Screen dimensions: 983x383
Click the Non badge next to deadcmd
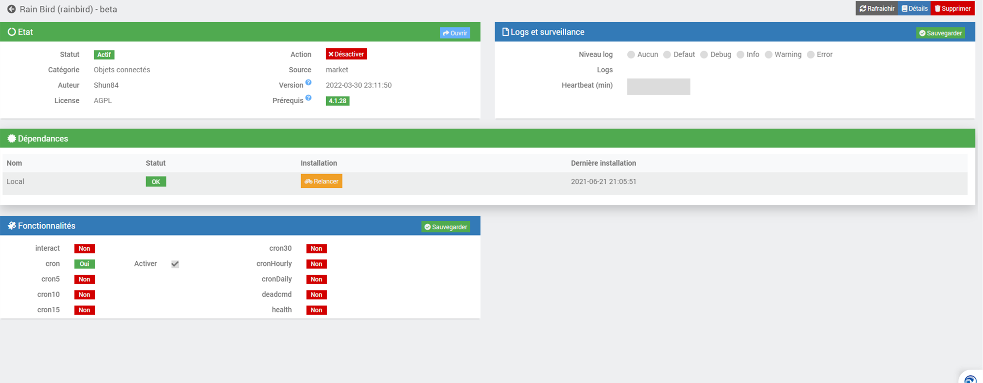pos(316,295)
